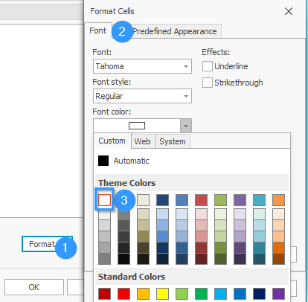
Task: Switch to the System color tab
Action: coord(173,141)
